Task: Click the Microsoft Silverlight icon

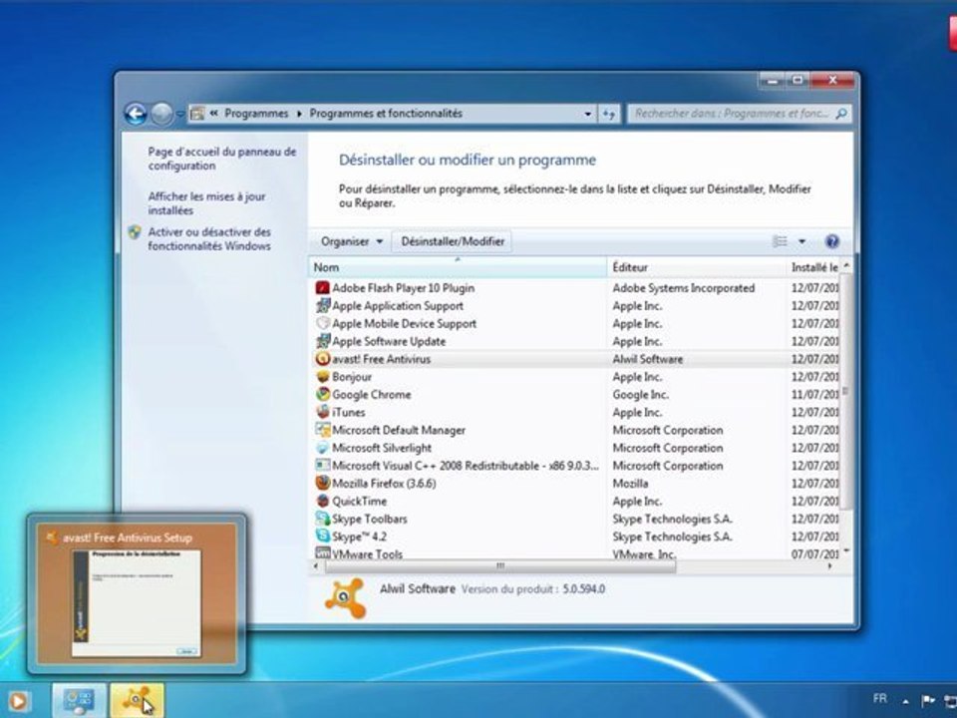Action: [322, 448]
